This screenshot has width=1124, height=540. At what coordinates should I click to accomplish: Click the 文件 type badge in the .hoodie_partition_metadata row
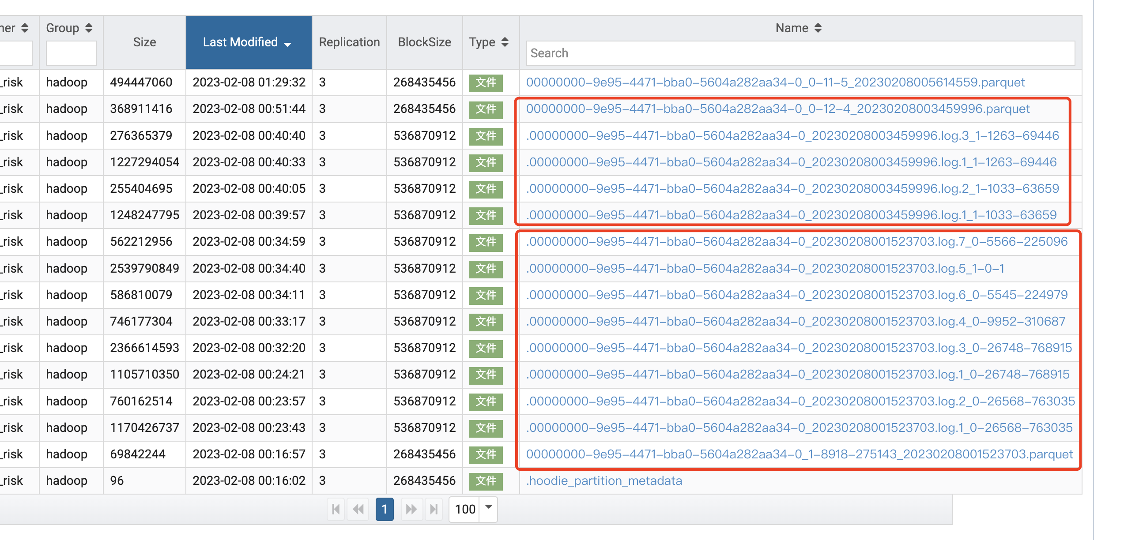(486, 481)
